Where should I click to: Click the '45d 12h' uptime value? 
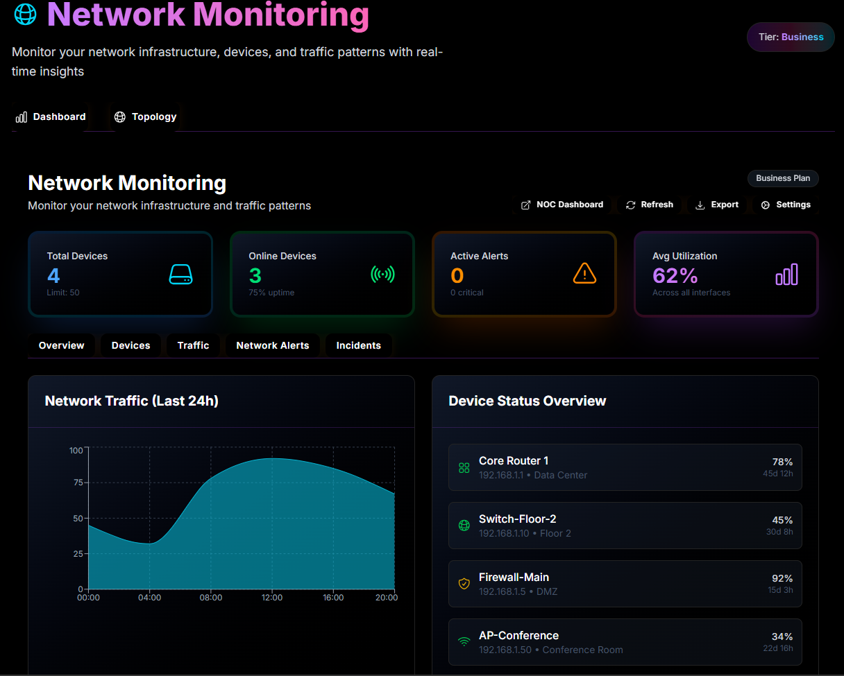click(x=778, y=474)
